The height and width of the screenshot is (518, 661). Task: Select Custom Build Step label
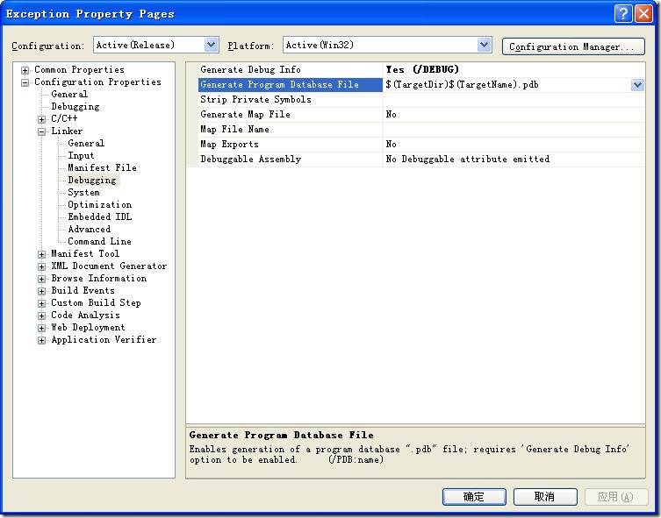[96, 302]
